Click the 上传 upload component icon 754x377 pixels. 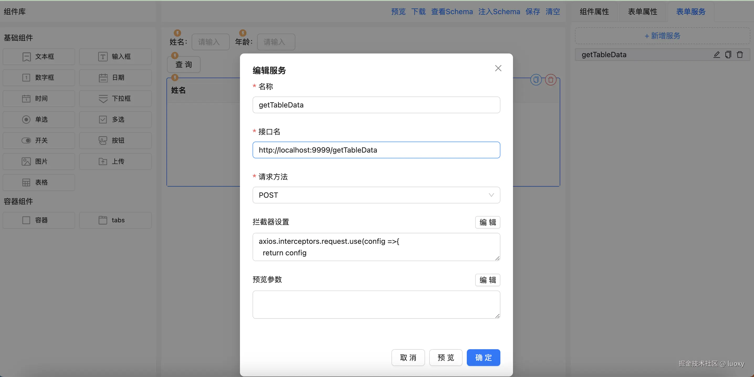(103, 161)
